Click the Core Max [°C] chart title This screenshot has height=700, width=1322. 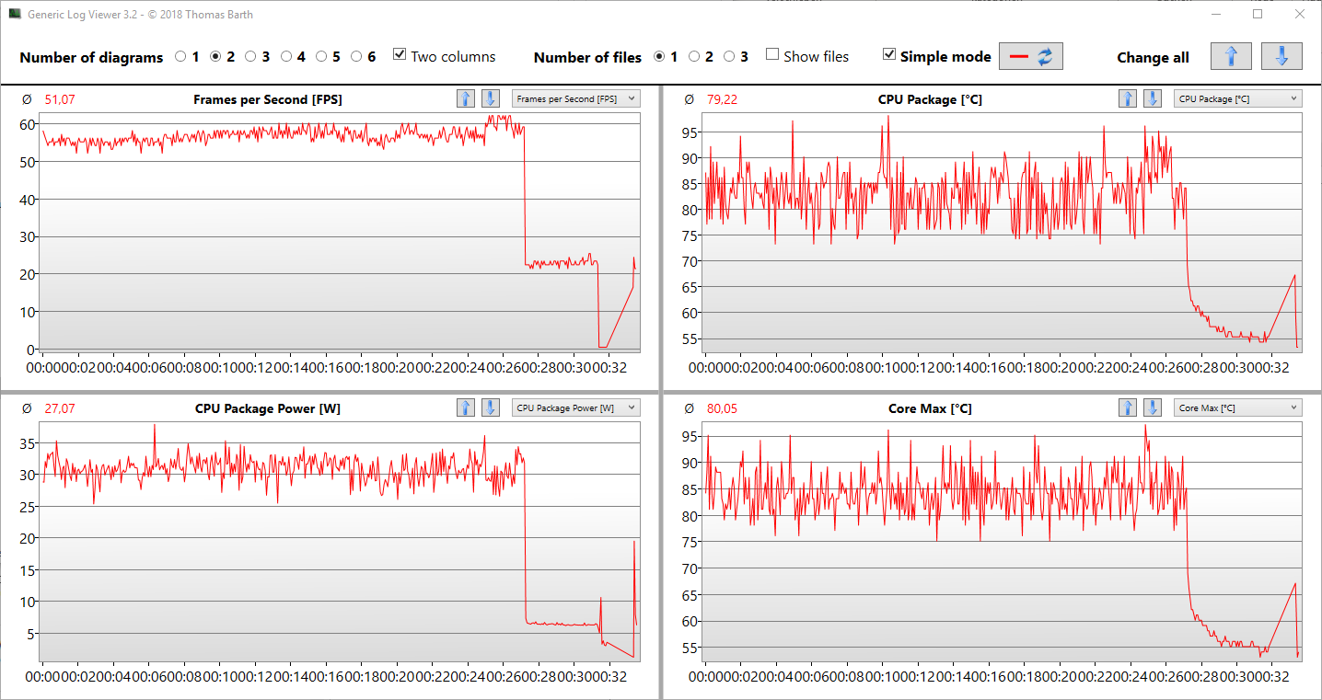point(930,408)
